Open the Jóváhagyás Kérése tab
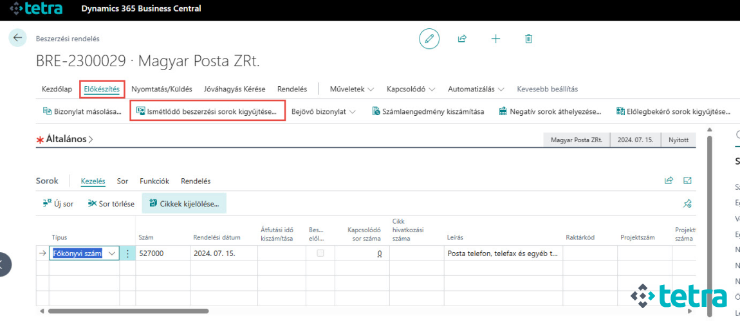The height and width of the screenshot is (321, 740). (235, 89)
